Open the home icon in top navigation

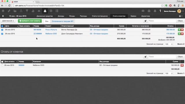[3, 11]
